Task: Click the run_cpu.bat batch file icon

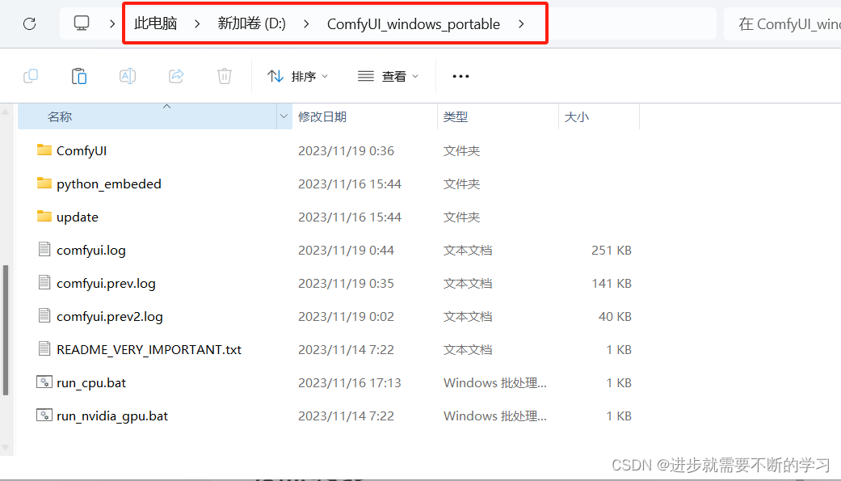Action: tap(44, 382)
